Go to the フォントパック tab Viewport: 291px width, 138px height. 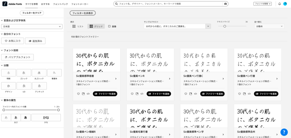coord(60,4)
